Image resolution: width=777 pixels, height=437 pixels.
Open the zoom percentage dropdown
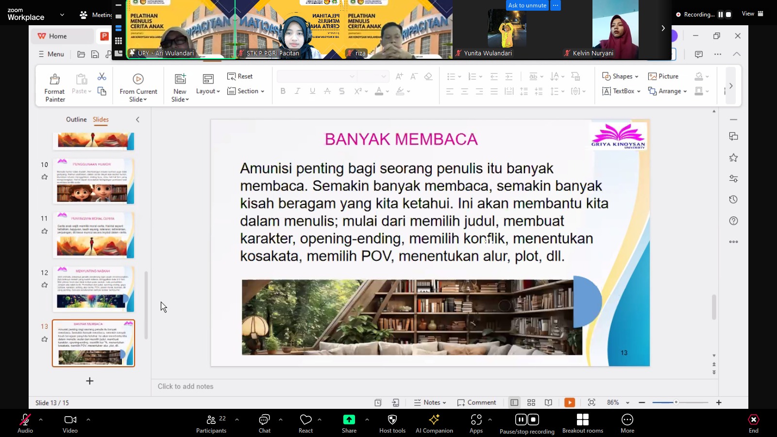[627, 403]
